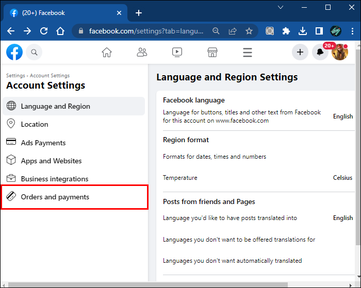This screenshot has width=361, height=288.
Task: Open notifications bell with 20+ badge
Action: pos(320,52)
